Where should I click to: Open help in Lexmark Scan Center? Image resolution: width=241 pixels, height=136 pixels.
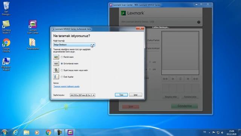(x=199, y=22)
